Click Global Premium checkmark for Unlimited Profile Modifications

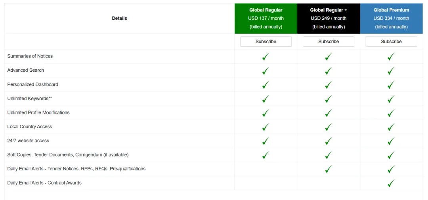pos(391,113)
